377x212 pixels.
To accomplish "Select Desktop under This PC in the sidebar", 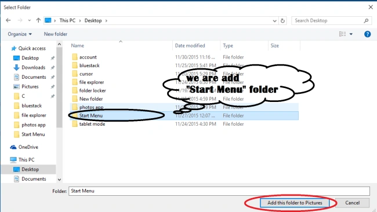I will pyautogui.click(x=30, y=170).
